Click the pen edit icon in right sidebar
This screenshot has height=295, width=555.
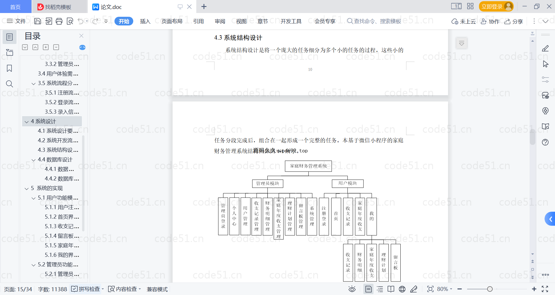[x=545, y=48]
